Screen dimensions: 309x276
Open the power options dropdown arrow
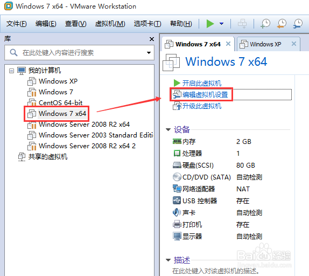coord(222,24)
